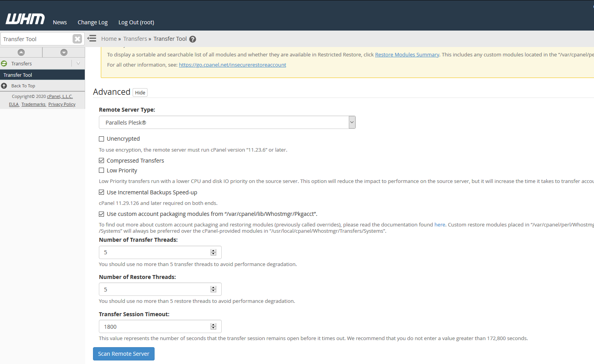Open the Privacy Policy link
This screenshot has height=364, width=594.
(62, 104)
